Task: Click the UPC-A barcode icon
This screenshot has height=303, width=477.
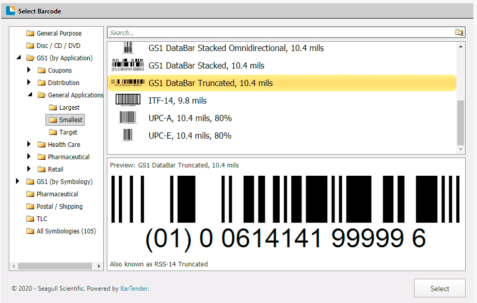Action: coord(127,118)
